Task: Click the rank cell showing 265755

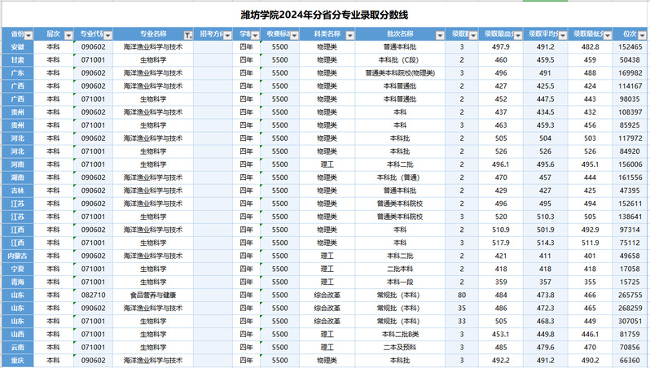Action: pos(630,295)
